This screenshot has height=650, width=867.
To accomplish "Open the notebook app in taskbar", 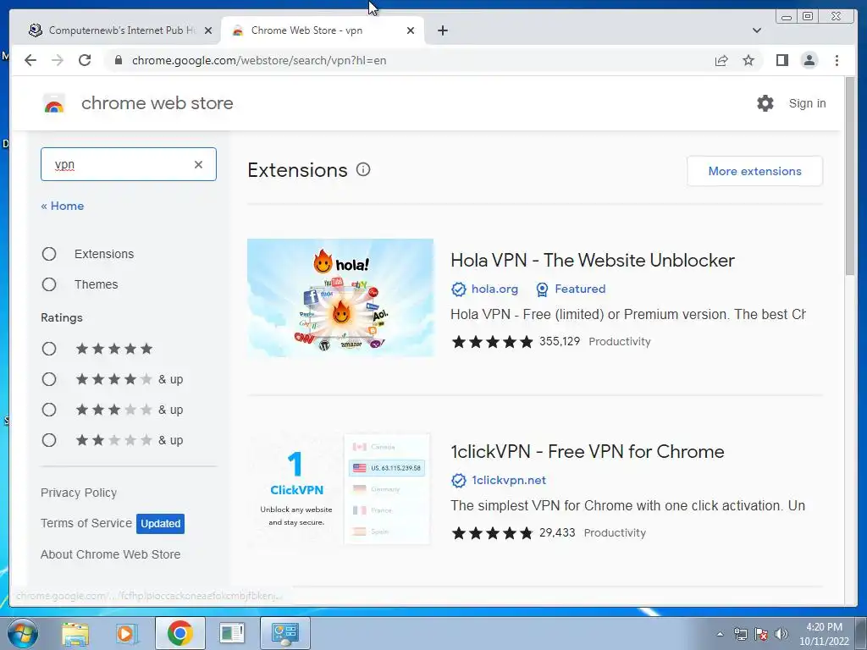I will click(232, 633).
